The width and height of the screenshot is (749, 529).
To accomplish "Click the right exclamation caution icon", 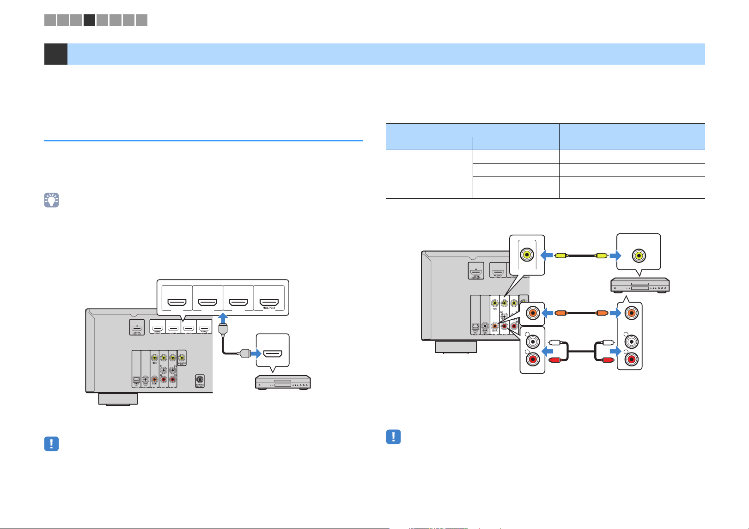I will [393, 437].
